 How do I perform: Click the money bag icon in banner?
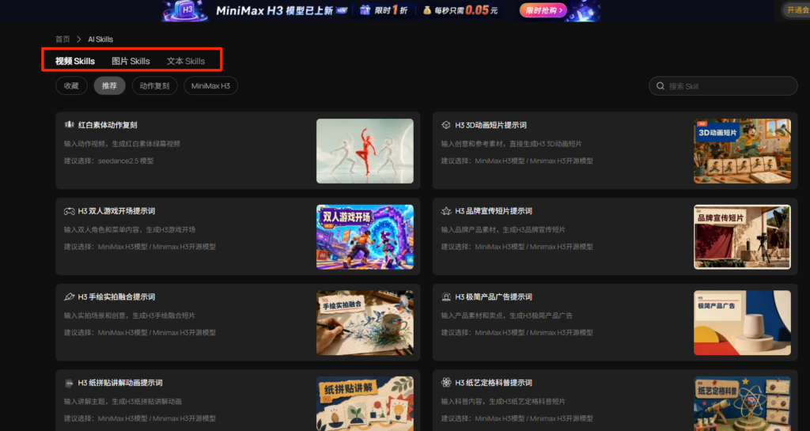(427, 10)
